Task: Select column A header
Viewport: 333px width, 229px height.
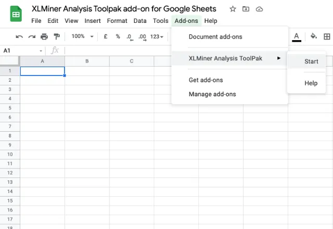Action: (43, 61)
